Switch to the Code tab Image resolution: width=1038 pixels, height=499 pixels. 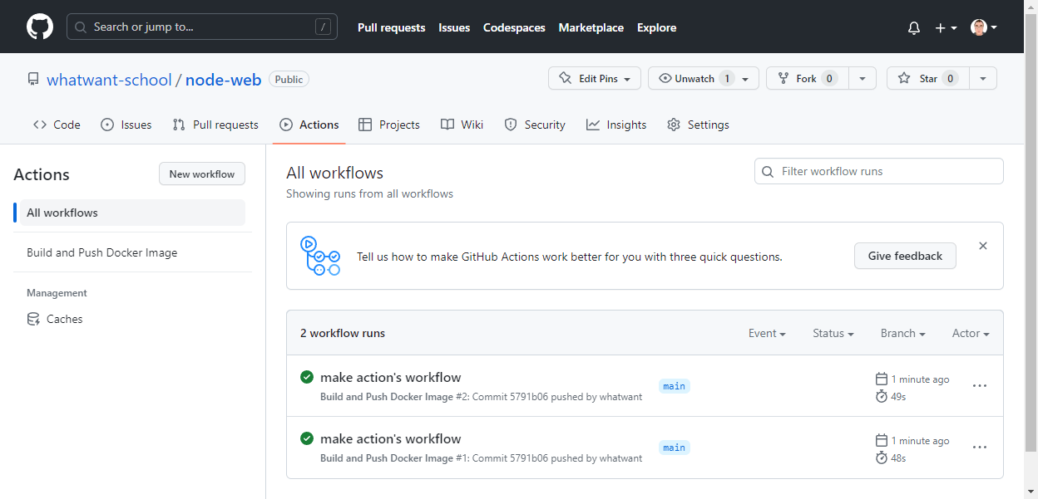57,125
